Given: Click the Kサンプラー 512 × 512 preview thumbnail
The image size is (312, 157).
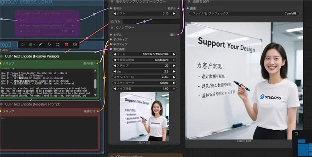Looking at the screenshot, I should pyautogui.click(x=144, y=117).
